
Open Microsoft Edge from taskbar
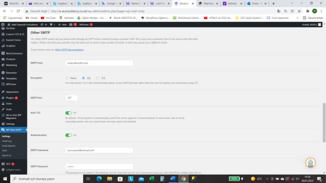click(x=99, y=179)
